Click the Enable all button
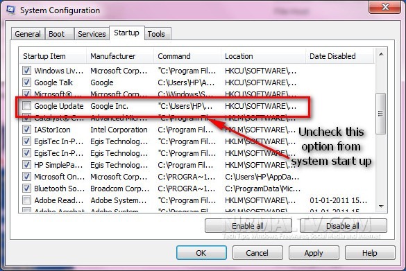Image resolution: width=406 pixels, height=271 pixels. pos(248,226)
